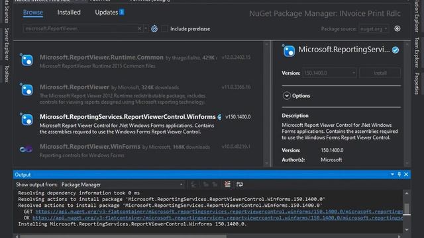Click the ReportViewerControl.Winforms package icon
This screenshot has width=424, height=238.
27,120
